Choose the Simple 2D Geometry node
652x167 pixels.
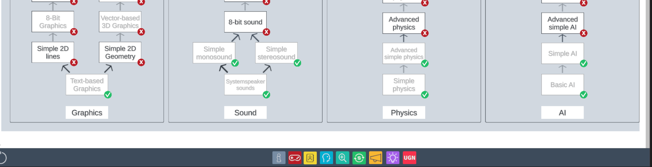coord(120,52)
